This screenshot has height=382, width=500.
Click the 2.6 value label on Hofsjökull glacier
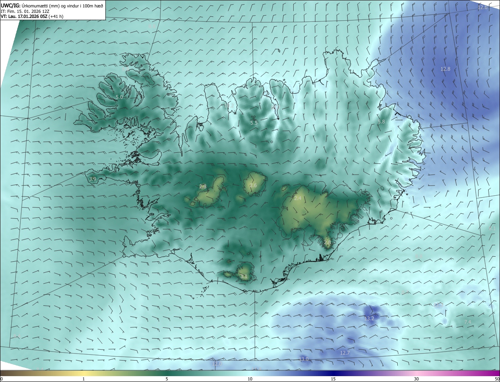[253, 185]
